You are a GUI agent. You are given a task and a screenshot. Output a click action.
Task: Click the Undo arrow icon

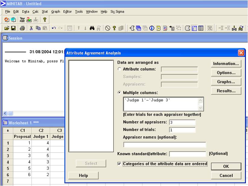[54, 28]
